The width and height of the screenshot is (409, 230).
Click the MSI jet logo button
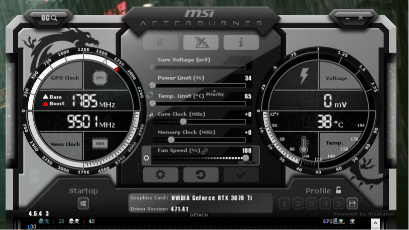(x=201, y=42)
